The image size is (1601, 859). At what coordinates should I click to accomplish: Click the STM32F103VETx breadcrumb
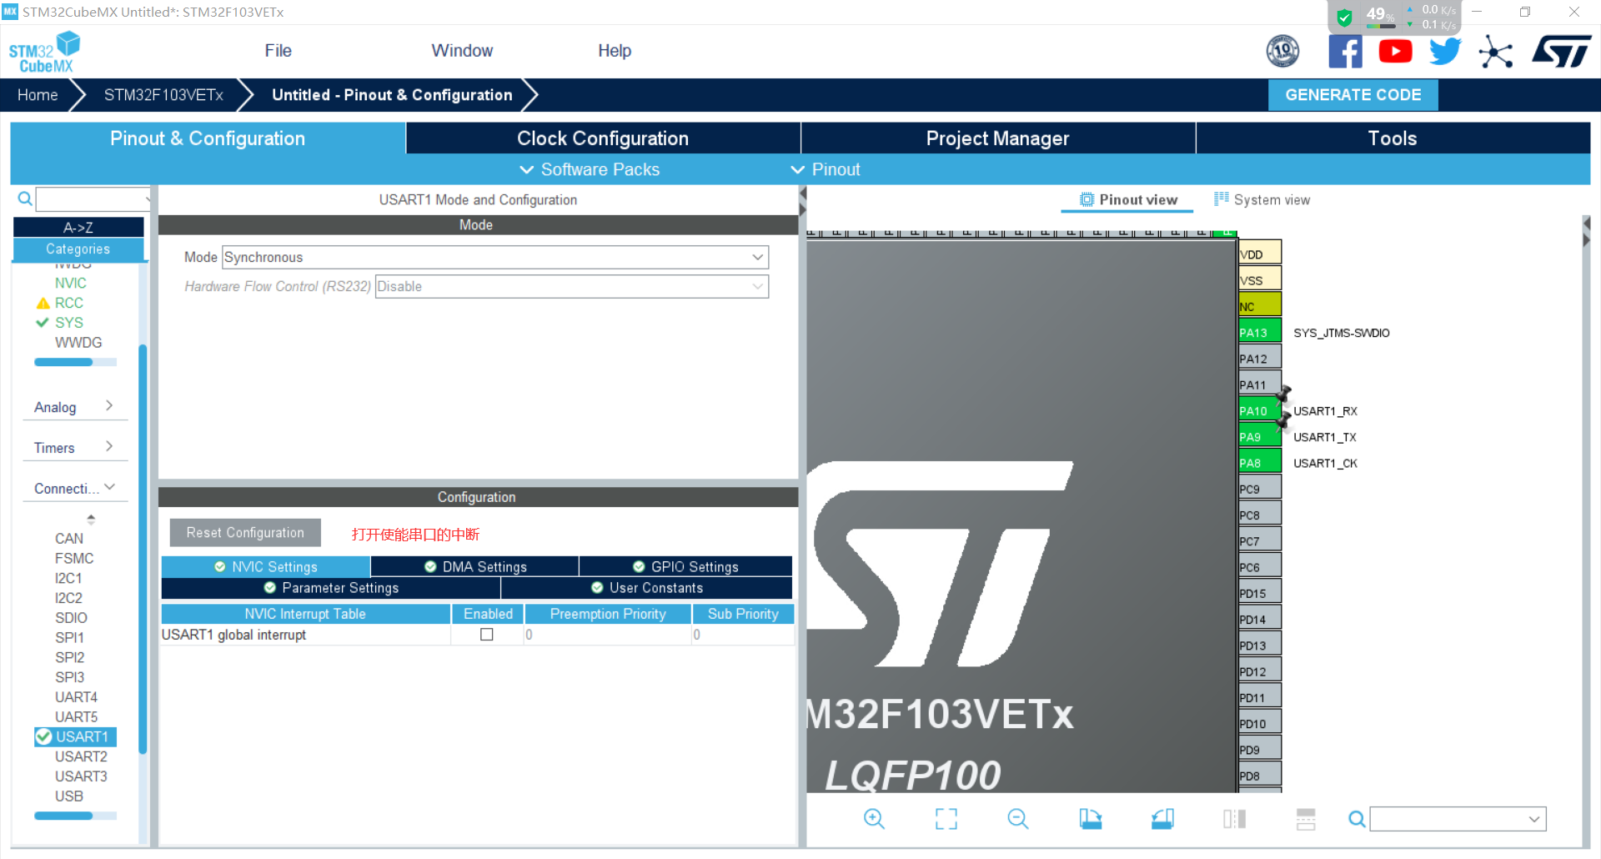coord(163,95)
